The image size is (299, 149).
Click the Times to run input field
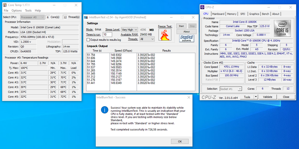[107, 35]
